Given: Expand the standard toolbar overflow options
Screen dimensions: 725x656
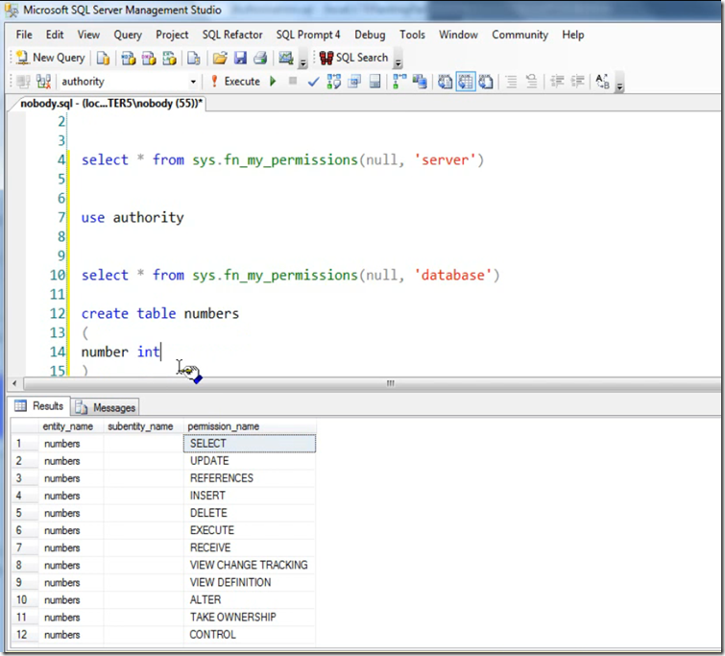Looking at the screenshot, I should point(303,60).
